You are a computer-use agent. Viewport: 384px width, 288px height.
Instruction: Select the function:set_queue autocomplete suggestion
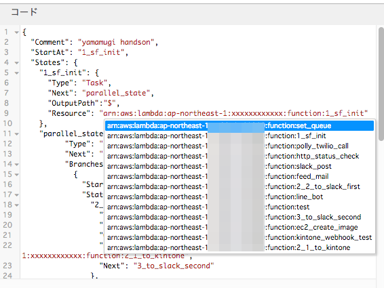pyautogui.click(x=239, y=126)
